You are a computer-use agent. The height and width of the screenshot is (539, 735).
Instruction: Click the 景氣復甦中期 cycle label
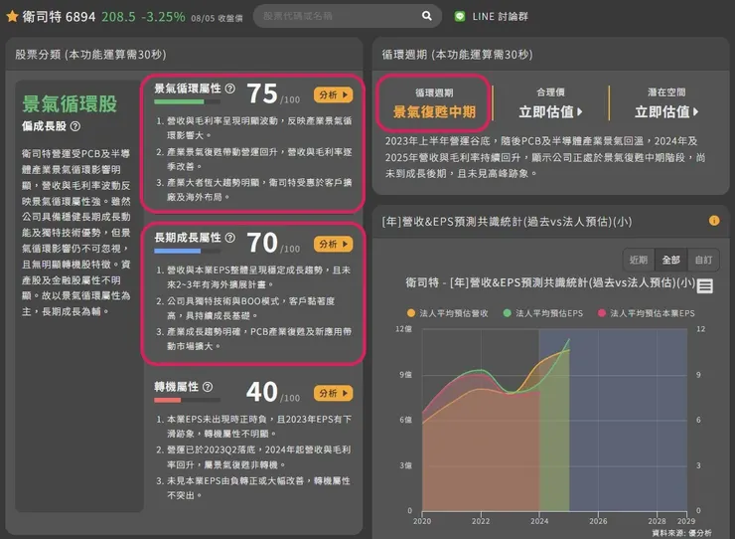(434, 111)
